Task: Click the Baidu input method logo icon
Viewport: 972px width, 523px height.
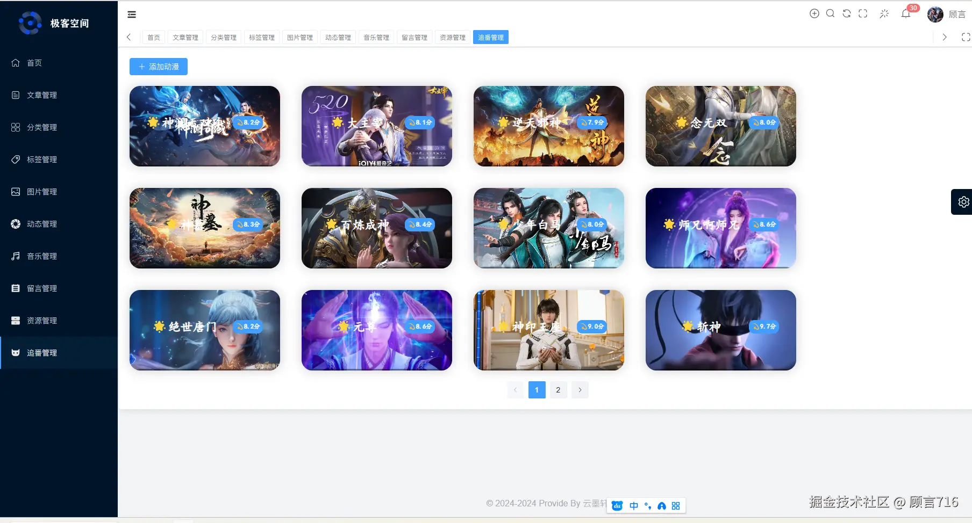Action: pyautogui.click(x=617, y=506)
